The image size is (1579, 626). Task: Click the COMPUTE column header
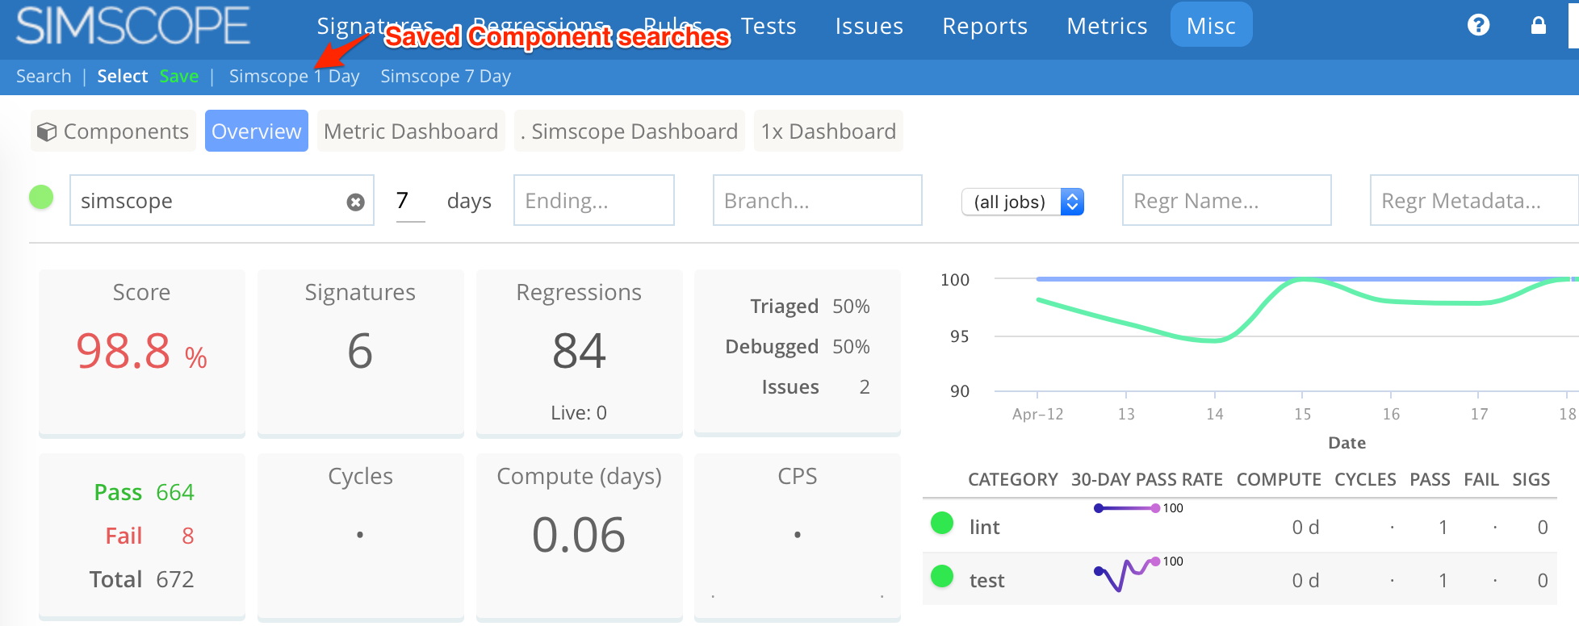tap(1279, 480)
